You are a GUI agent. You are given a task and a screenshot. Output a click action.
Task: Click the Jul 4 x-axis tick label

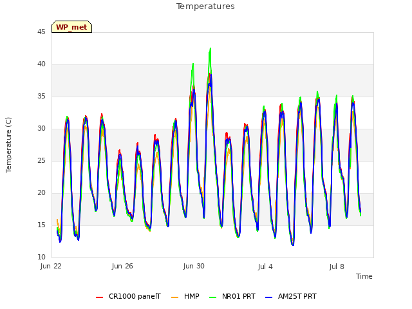click(x=265, y=267)
